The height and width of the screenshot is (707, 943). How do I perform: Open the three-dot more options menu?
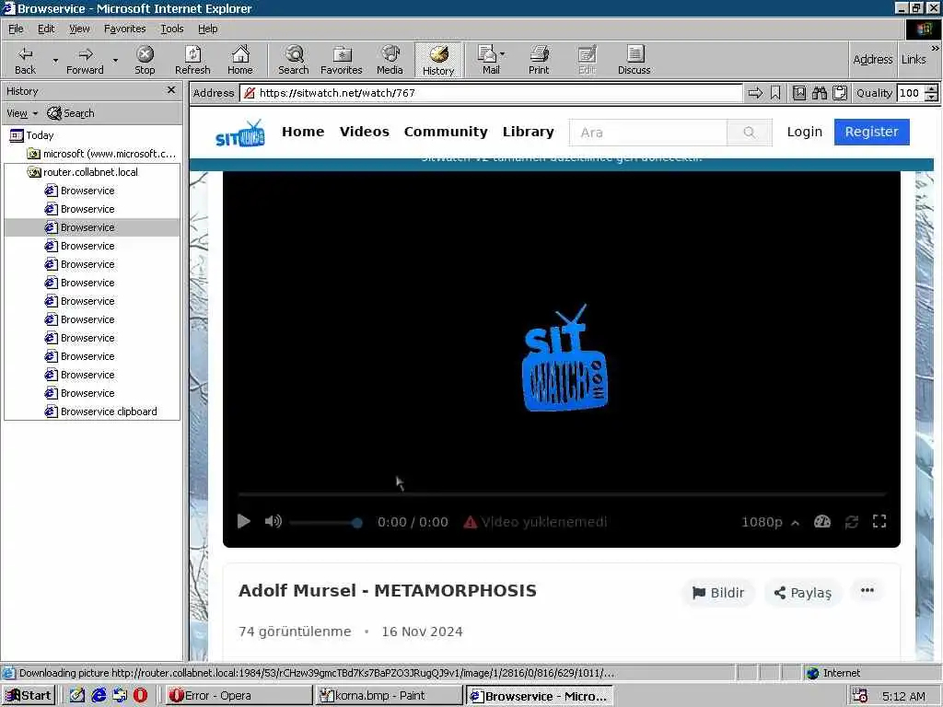[x=867, y=590]
